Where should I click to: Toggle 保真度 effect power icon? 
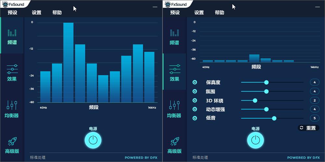pyautogui.click(x=195, y=82)
